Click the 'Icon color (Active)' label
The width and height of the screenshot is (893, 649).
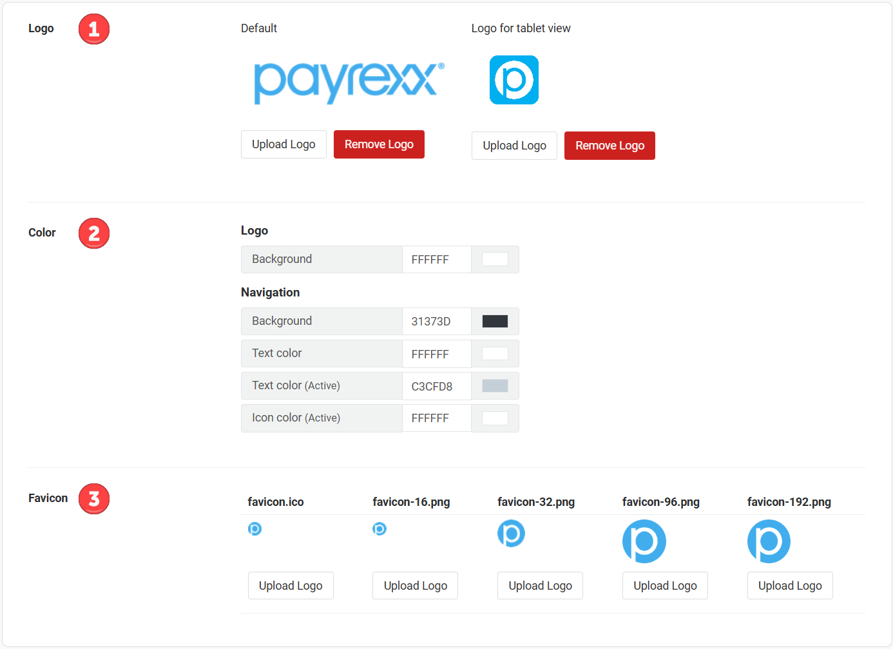coord(296,418)
